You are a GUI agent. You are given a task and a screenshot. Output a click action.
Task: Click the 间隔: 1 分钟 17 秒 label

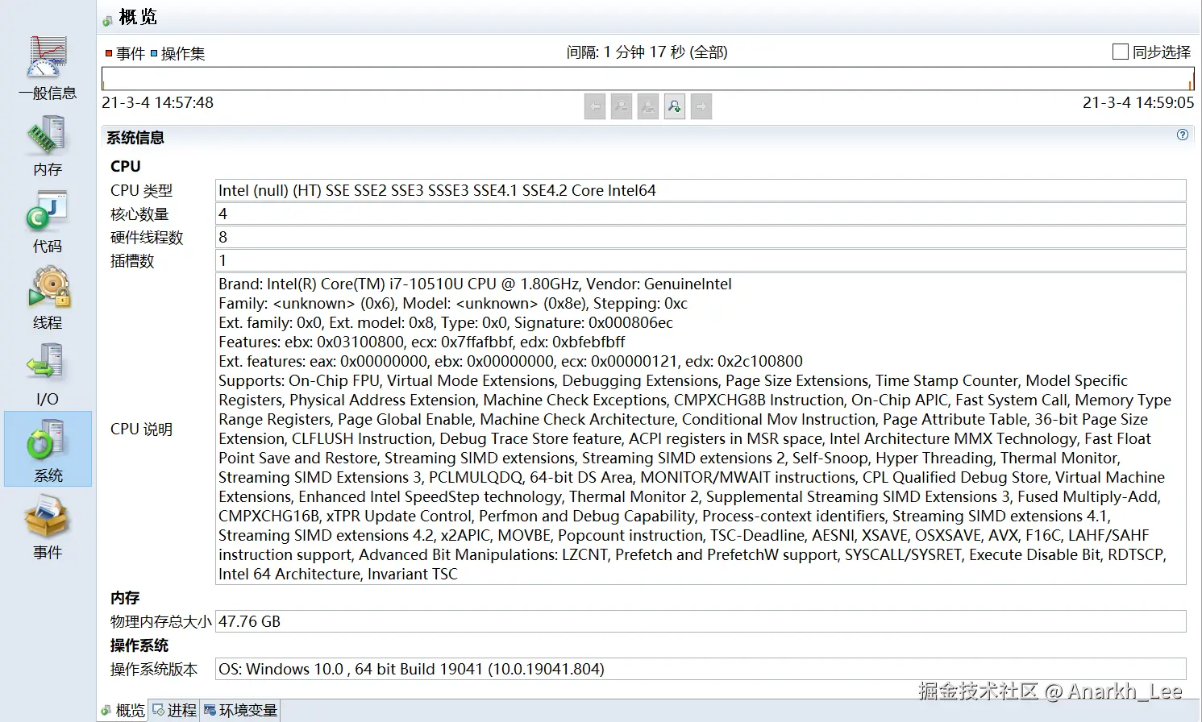click(x=647, y=52)
